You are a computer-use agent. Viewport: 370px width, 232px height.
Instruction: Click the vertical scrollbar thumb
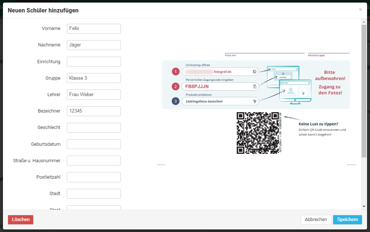(x=364, y=91)
